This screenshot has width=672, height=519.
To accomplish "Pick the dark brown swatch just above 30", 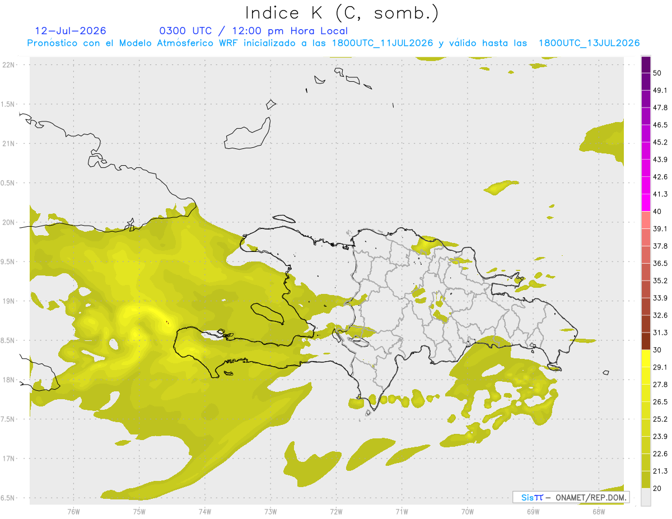I will click(x=646, y=342).
